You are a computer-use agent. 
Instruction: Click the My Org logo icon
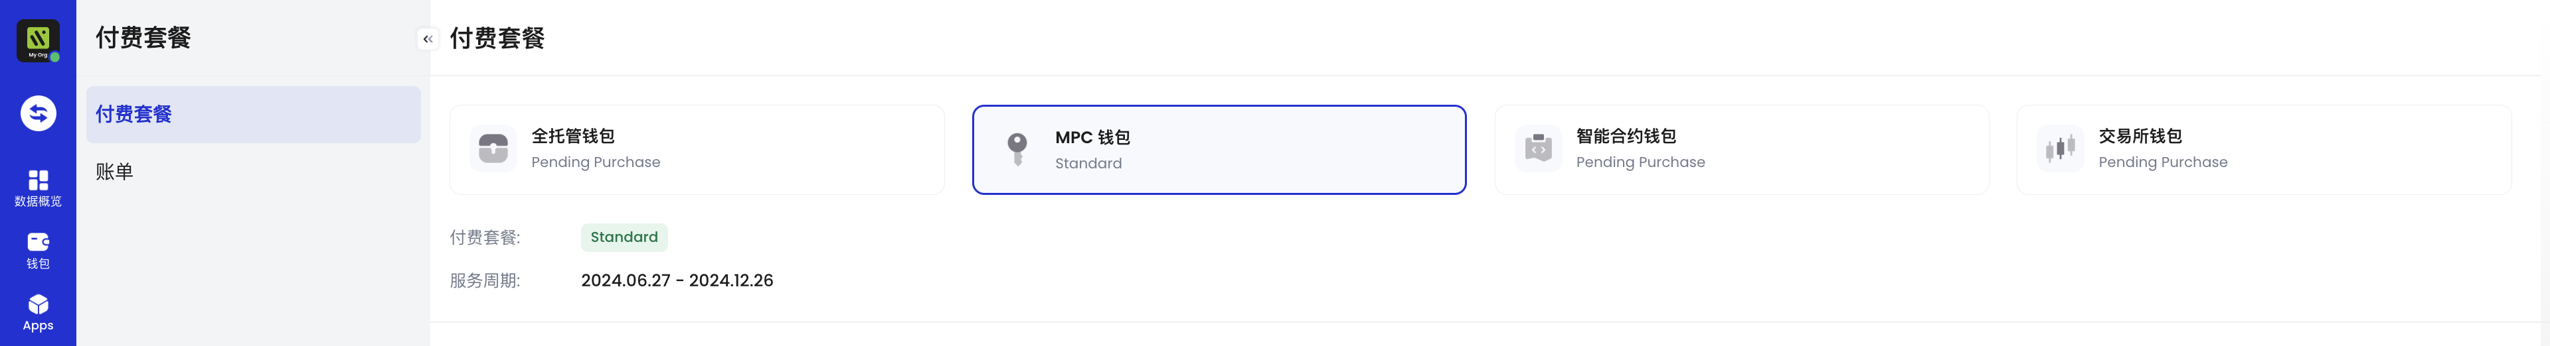tap(38, 40)
